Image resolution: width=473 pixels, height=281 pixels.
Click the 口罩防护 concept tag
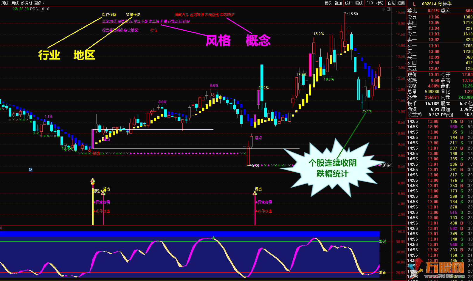click(x=227, y=15)
